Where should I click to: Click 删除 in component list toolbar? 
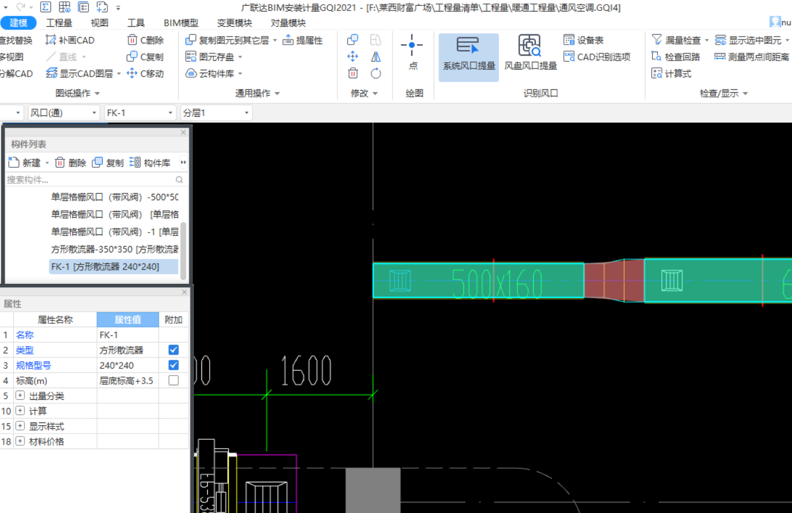pyautogui.click(x=70, y=163)
